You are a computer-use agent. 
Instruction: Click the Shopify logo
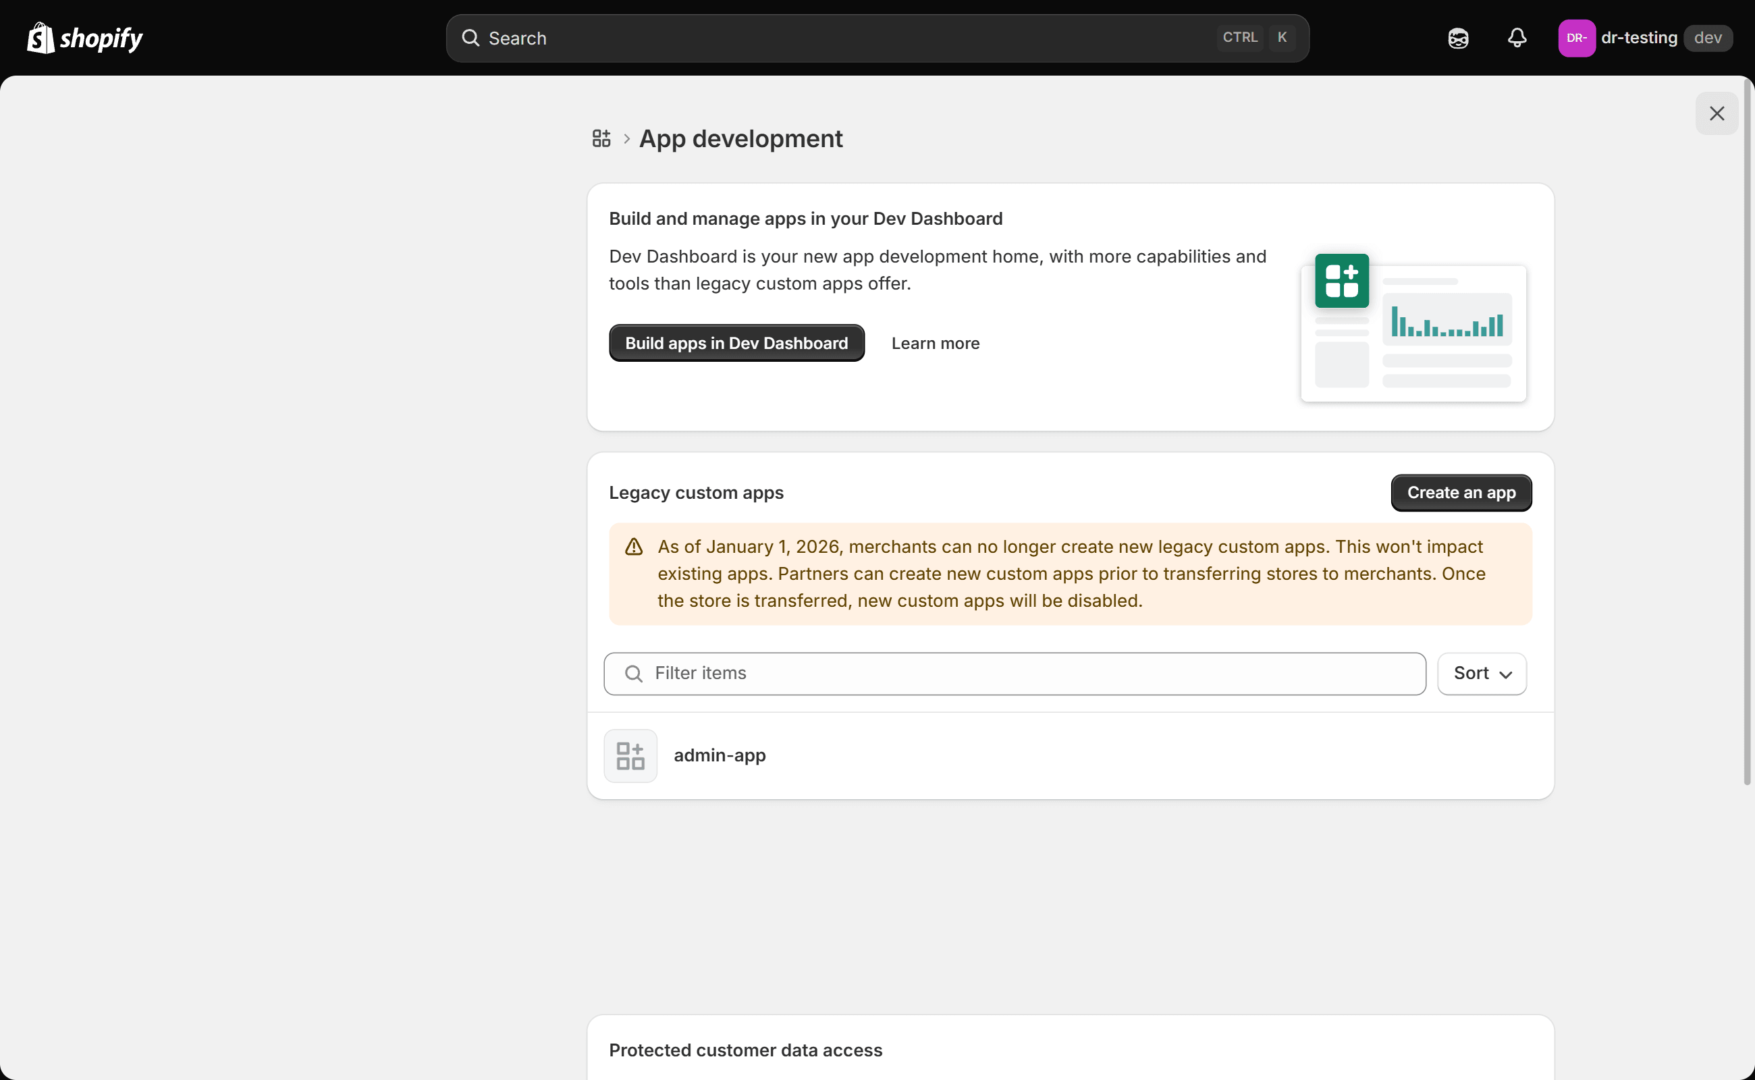pyautogui.click(x=84, y=38)
